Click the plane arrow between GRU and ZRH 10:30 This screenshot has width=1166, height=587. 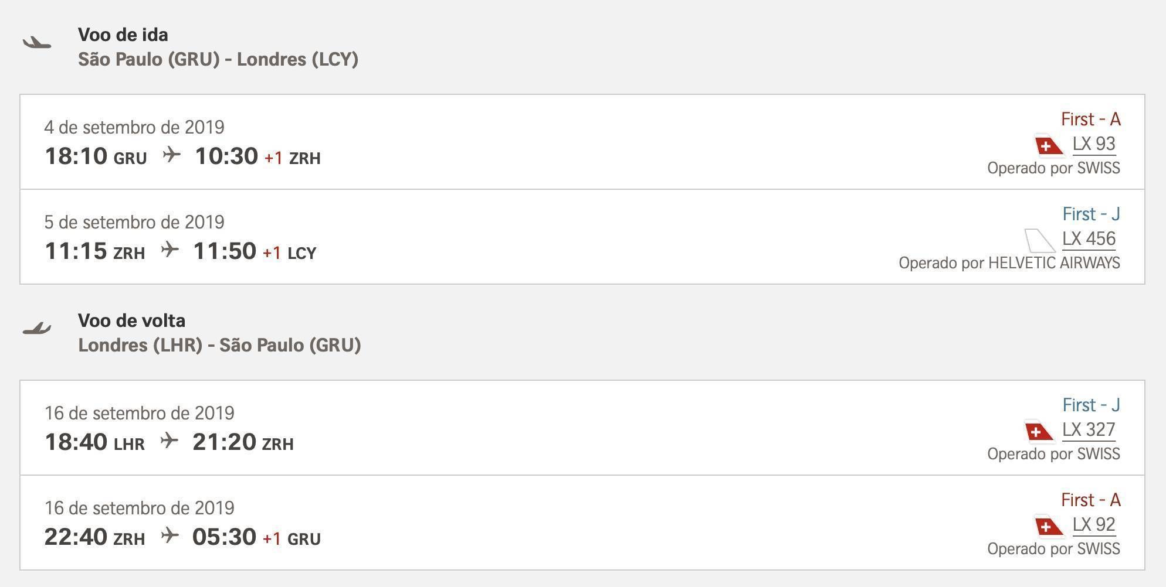(x=171, y=155)
